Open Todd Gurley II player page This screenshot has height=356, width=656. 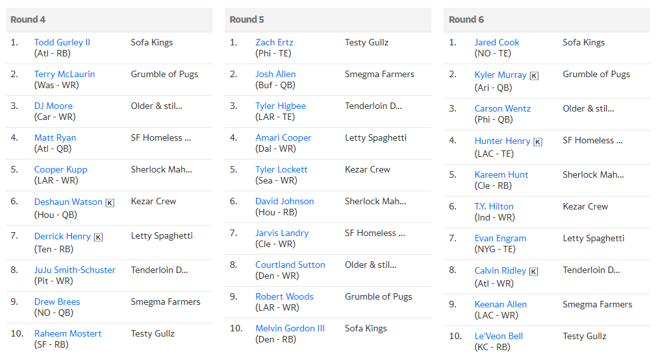62,42
